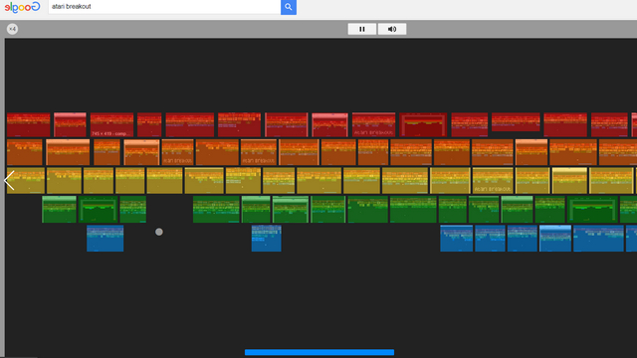This screenshot has width=637, height=358.
Task: Select the light blue highlighted brick at right
Action: click(x=555, y=239)
